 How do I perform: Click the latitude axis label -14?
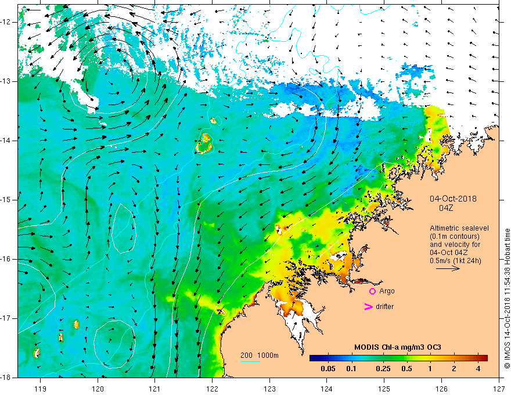[x=6, y=141]
